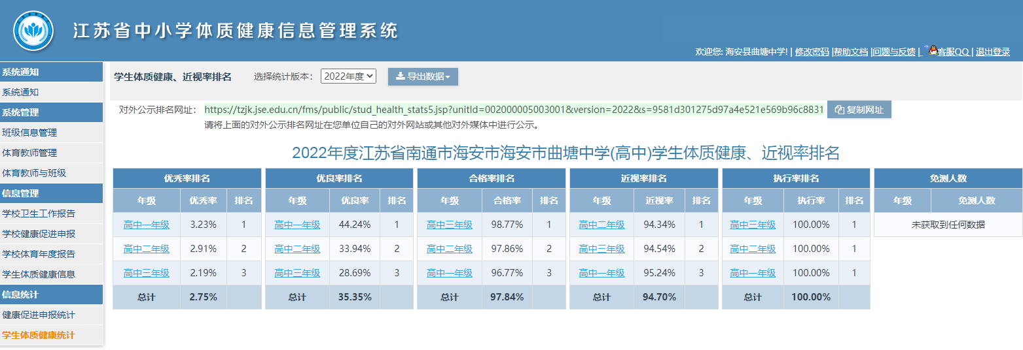Open the 问题与反馈 feedback link
The width and height of the screenshot is (1023, 350).
tap(894, 52)
